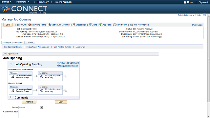Click the Request Information info icon

58,66
